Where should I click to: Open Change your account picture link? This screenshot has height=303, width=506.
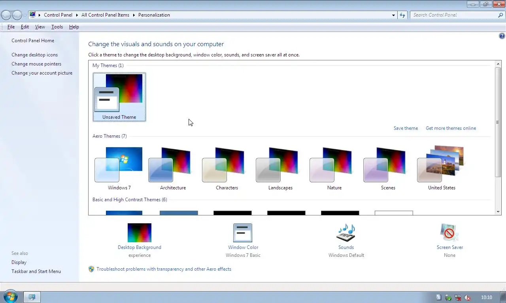tap(42, 73)
